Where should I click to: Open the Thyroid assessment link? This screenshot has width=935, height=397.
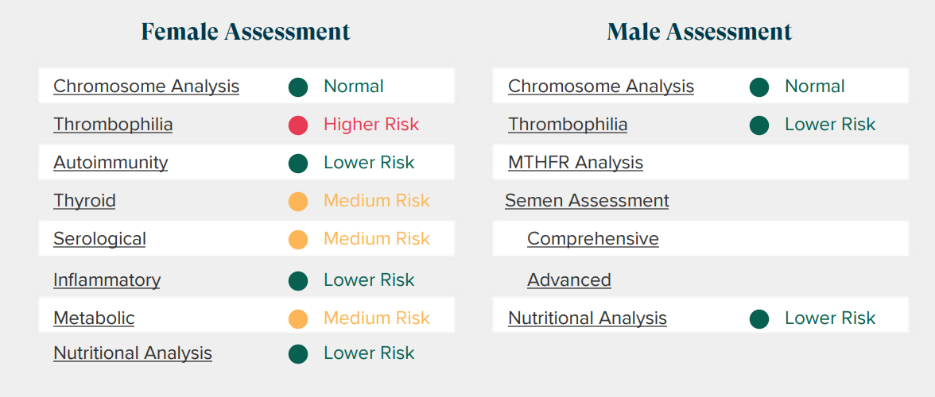(x=84, y=201)
